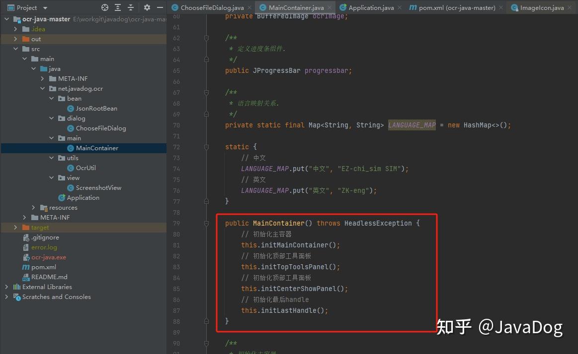Click the Maven icon beside pom.xml
This screenshot has width=578, height=354.
[x=26, y=267]
